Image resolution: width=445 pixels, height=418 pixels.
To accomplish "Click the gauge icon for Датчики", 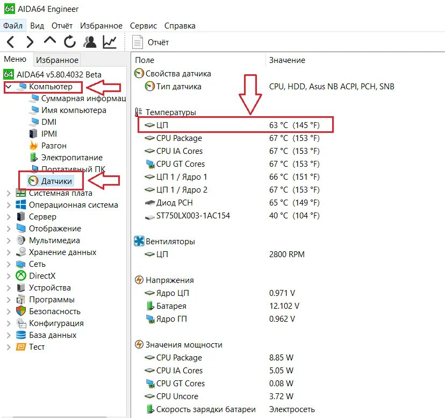I will [33, 181].
